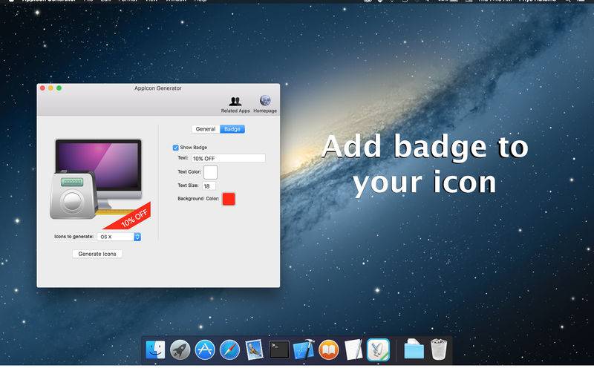Screen dimensions: 594x371
Task: Open Finder in the Dock
Action: (x=156, y=349)
